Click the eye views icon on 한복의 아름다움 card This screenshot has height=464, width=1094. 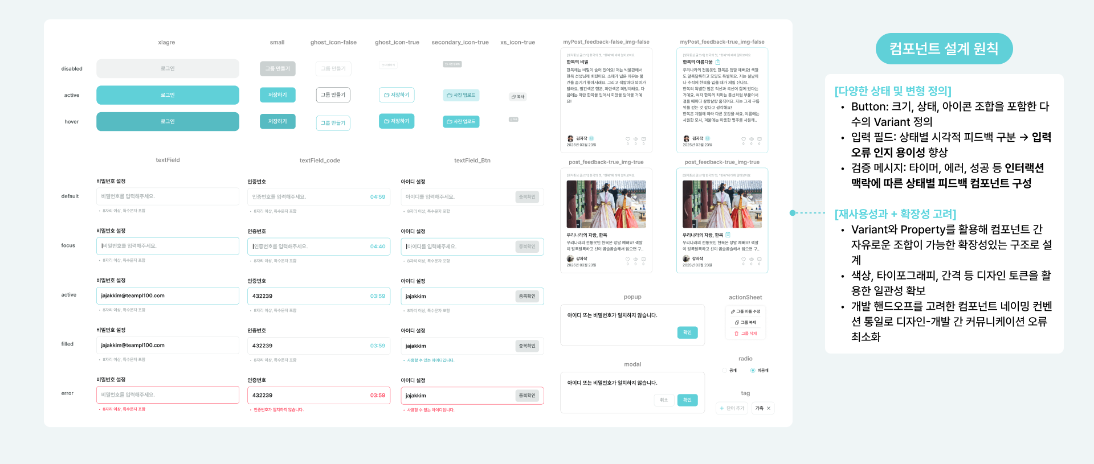[x=752, y=139]
